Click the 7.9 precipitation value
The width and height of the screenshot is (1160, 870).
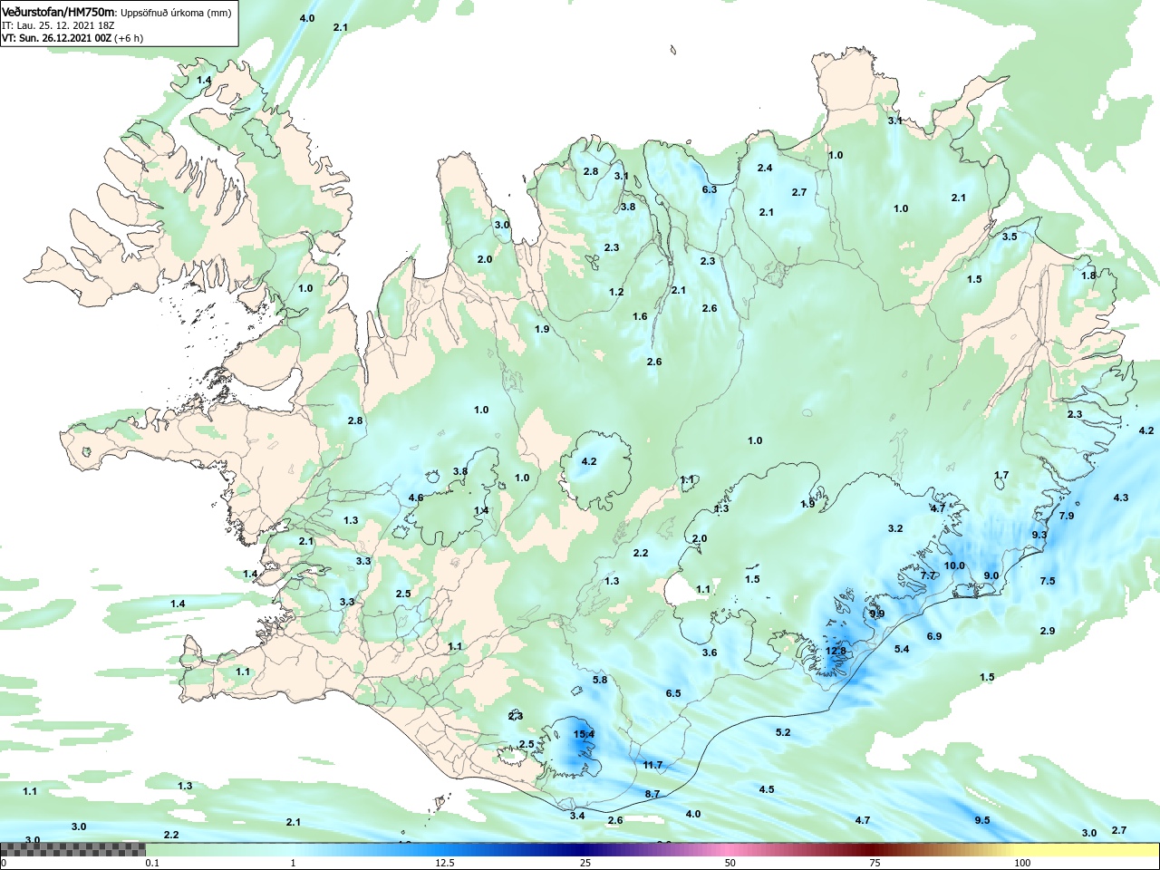coord(1067,516)
